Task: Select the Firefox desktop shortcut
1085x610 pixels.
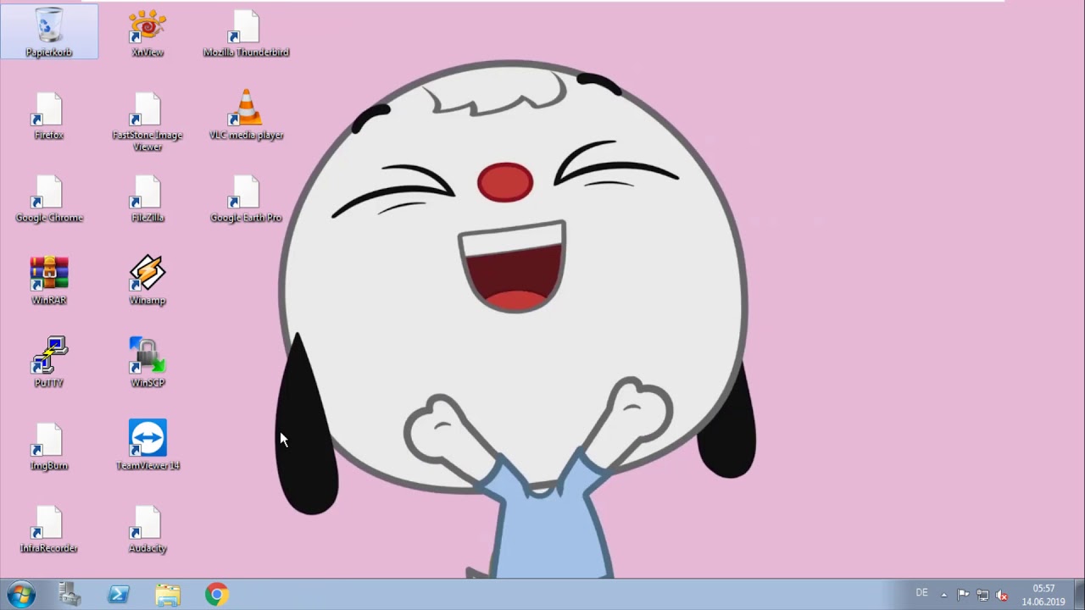Action: click(49, 115)
